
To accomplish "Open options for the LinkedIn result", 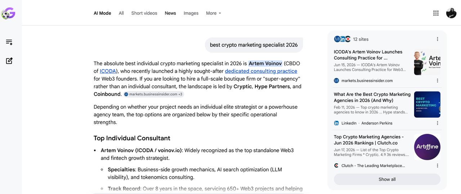I will tap(438, 123).
